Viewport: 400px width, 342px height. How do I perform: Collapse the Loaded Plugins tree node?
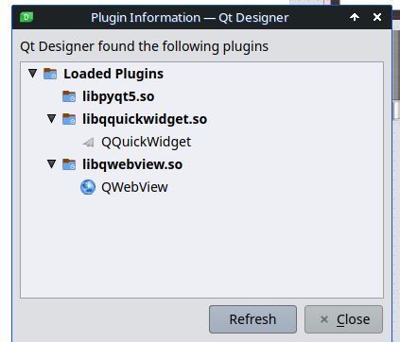(x=32, y=74)
